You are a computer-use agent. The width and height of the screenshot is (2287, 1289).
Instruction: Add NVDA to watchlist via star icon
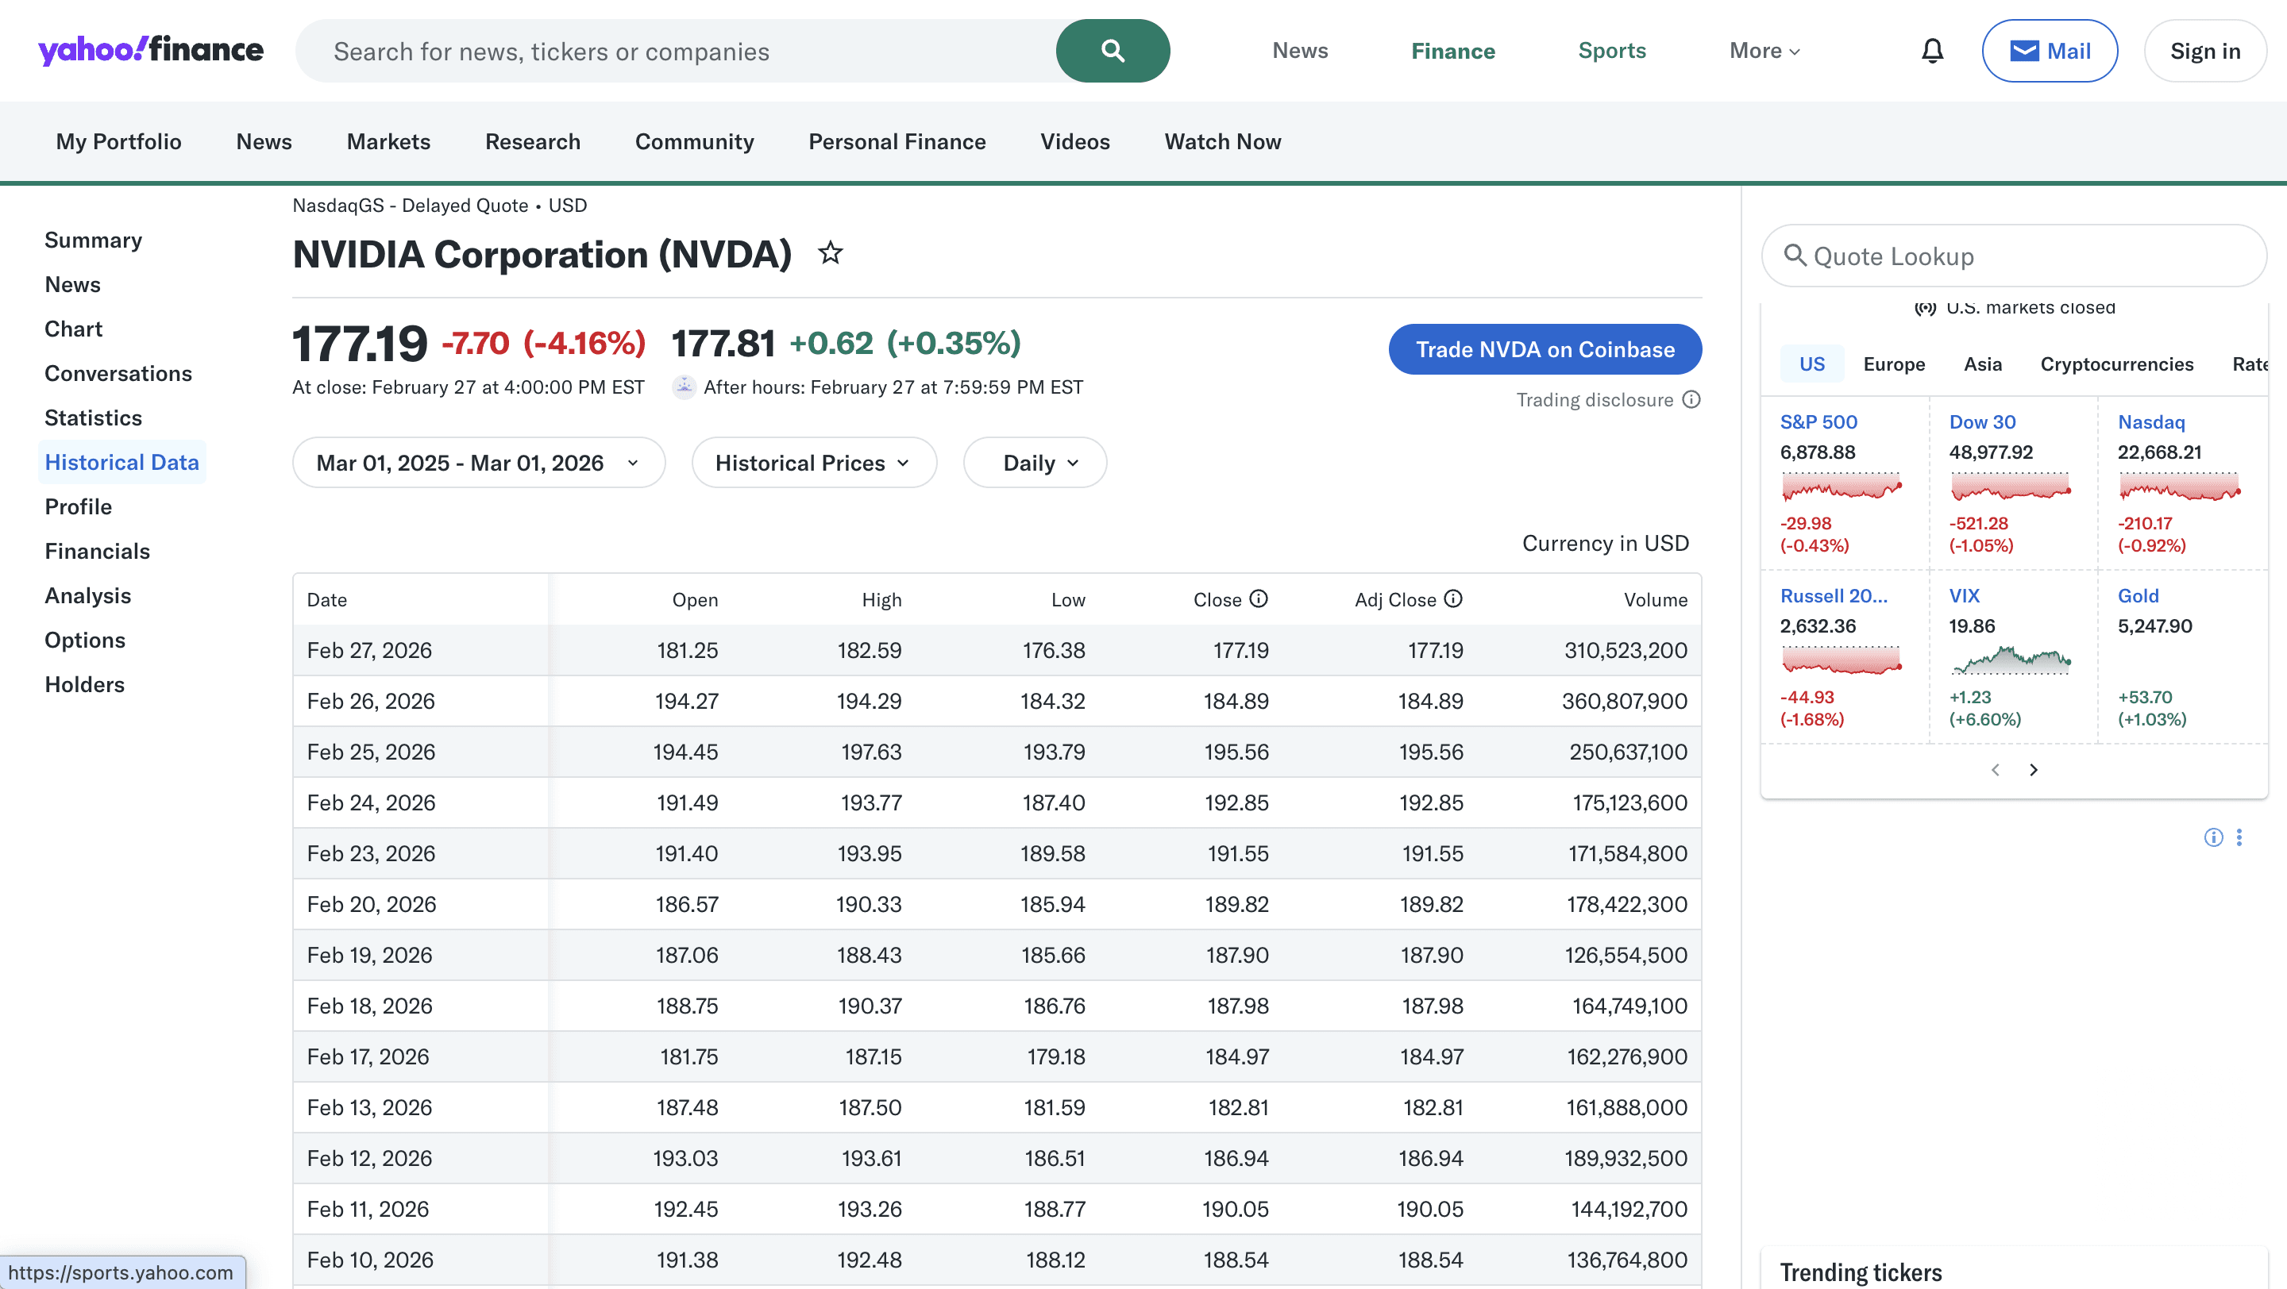tap(831, 255)
